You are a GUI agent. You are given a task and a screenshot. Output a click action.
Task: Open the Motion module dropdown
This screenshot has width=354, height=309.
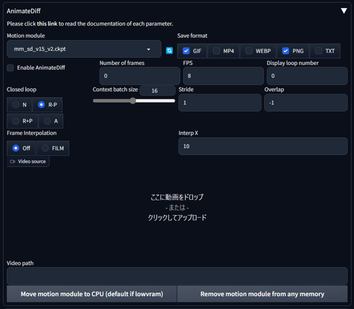[84, 49]
